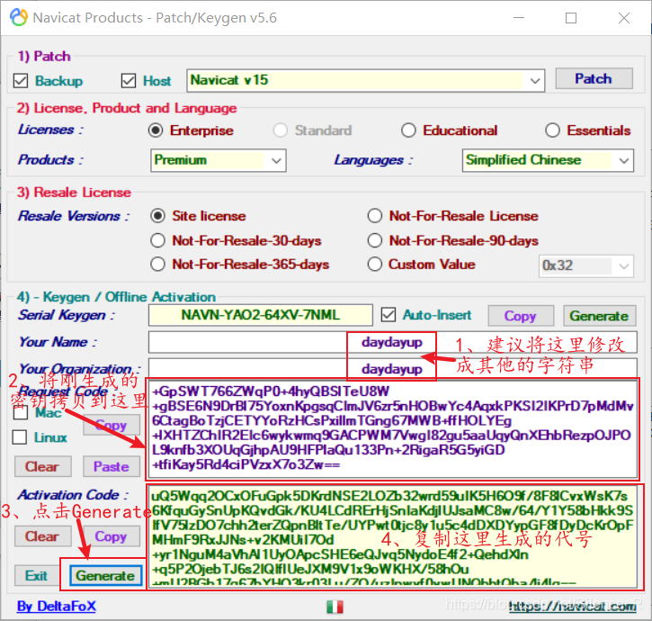Select the Educational license radio button
Image resolution: width=652 pixels, height=621 pixels.
408,130
